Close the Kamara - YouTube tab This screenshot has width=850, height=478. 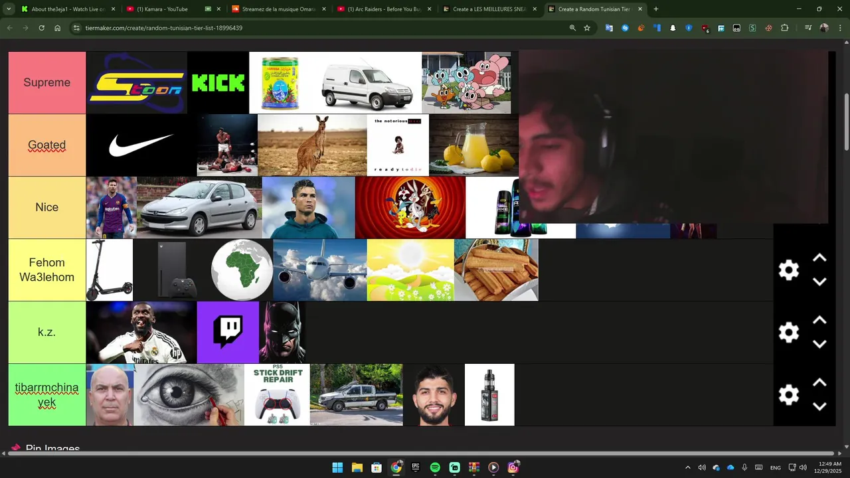tap(218, 9)
